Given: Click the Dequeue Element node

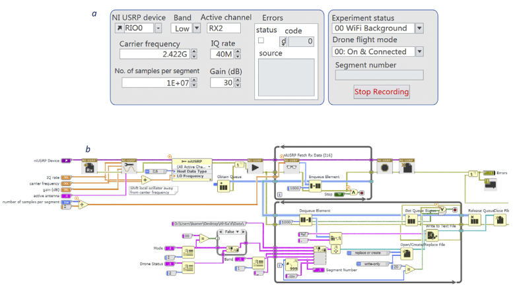Looking at the screenshot, I should click(x=306, y=220).
